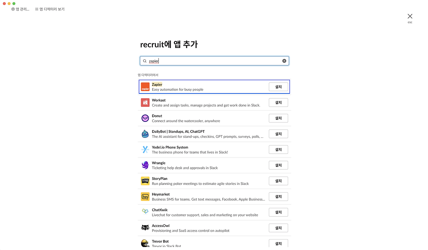The height and width of the screenshot is (250, 428).
Task: Open the Trevor Bot app icon
Action: click(x=145, y=244)
